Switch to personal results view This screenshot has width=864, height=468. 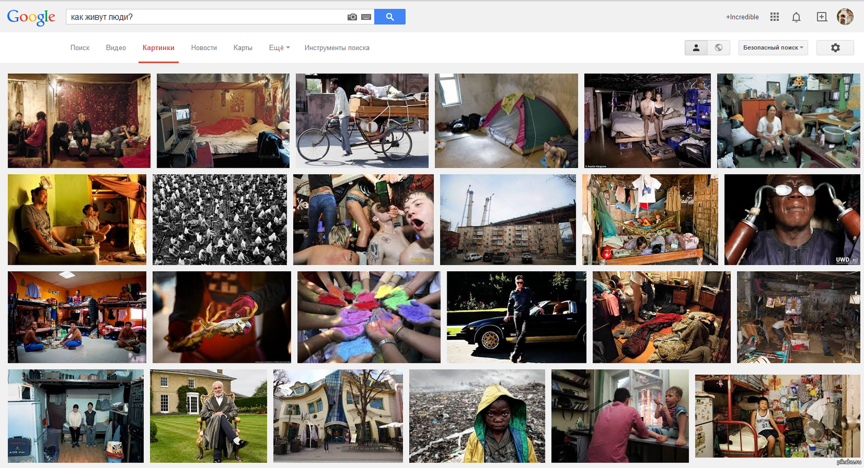[x=696, y=48]
